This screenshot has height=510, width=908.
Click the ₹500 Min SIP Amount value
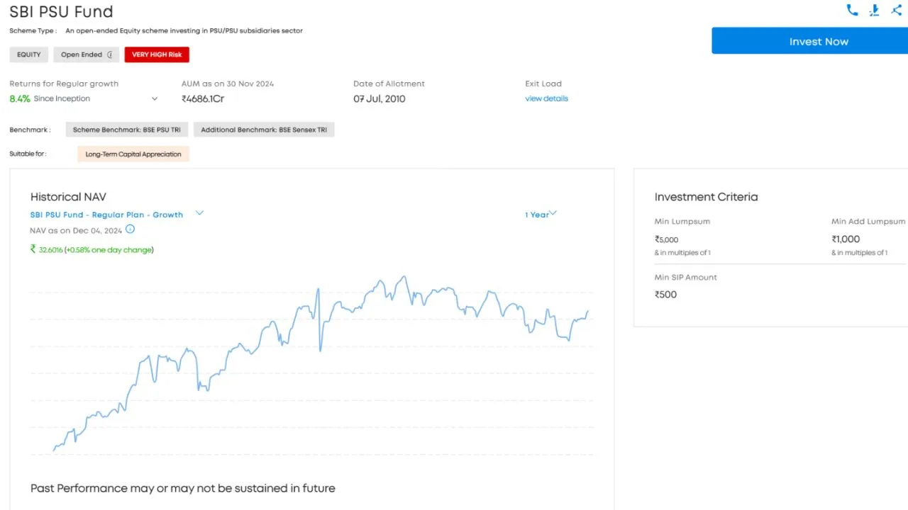pos(665,295)
